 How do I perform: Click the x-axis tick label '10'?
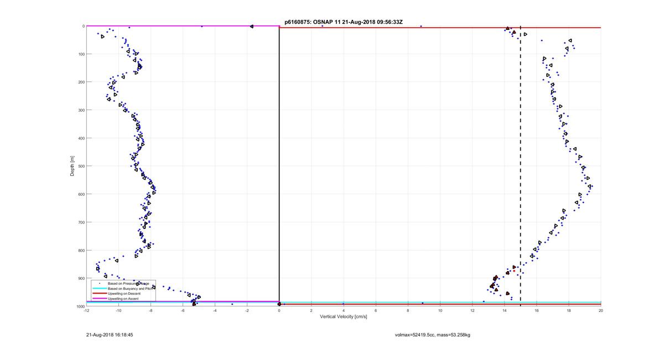440,311
